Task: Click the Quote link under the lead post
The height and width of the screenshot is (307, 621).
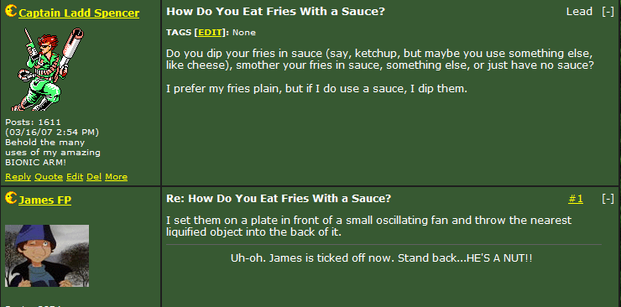Action: [49, 177]
